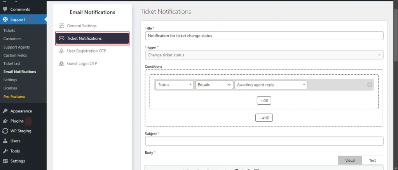The image size is (398, 170).
Task: Click the User Registration OTP icon
Action: tap(61, 51)
